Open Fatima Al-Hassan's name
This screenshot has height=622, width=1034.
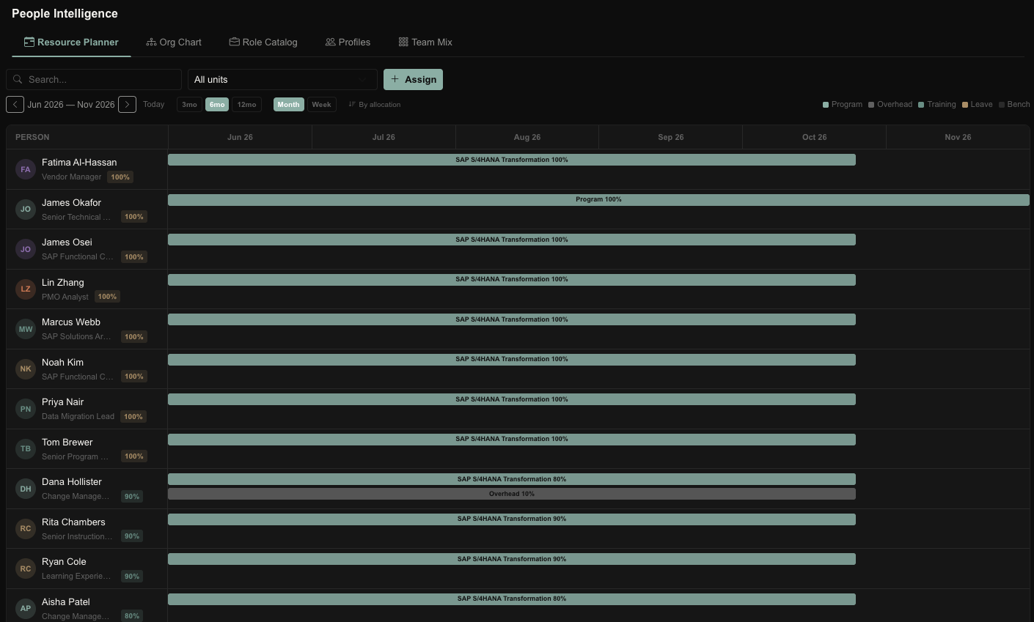click(x=79, y=163)
